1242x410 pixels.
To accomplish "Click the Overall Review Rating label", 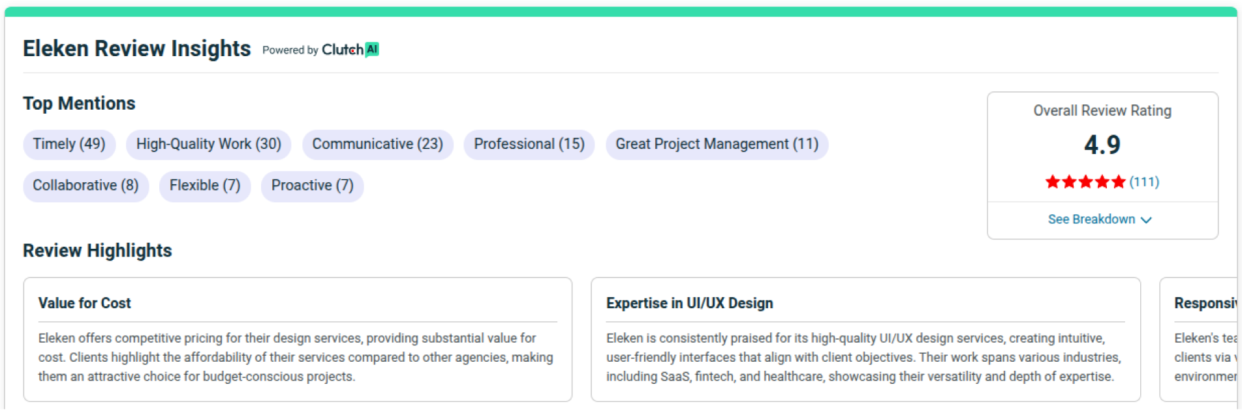I will tap(1102, 111).
